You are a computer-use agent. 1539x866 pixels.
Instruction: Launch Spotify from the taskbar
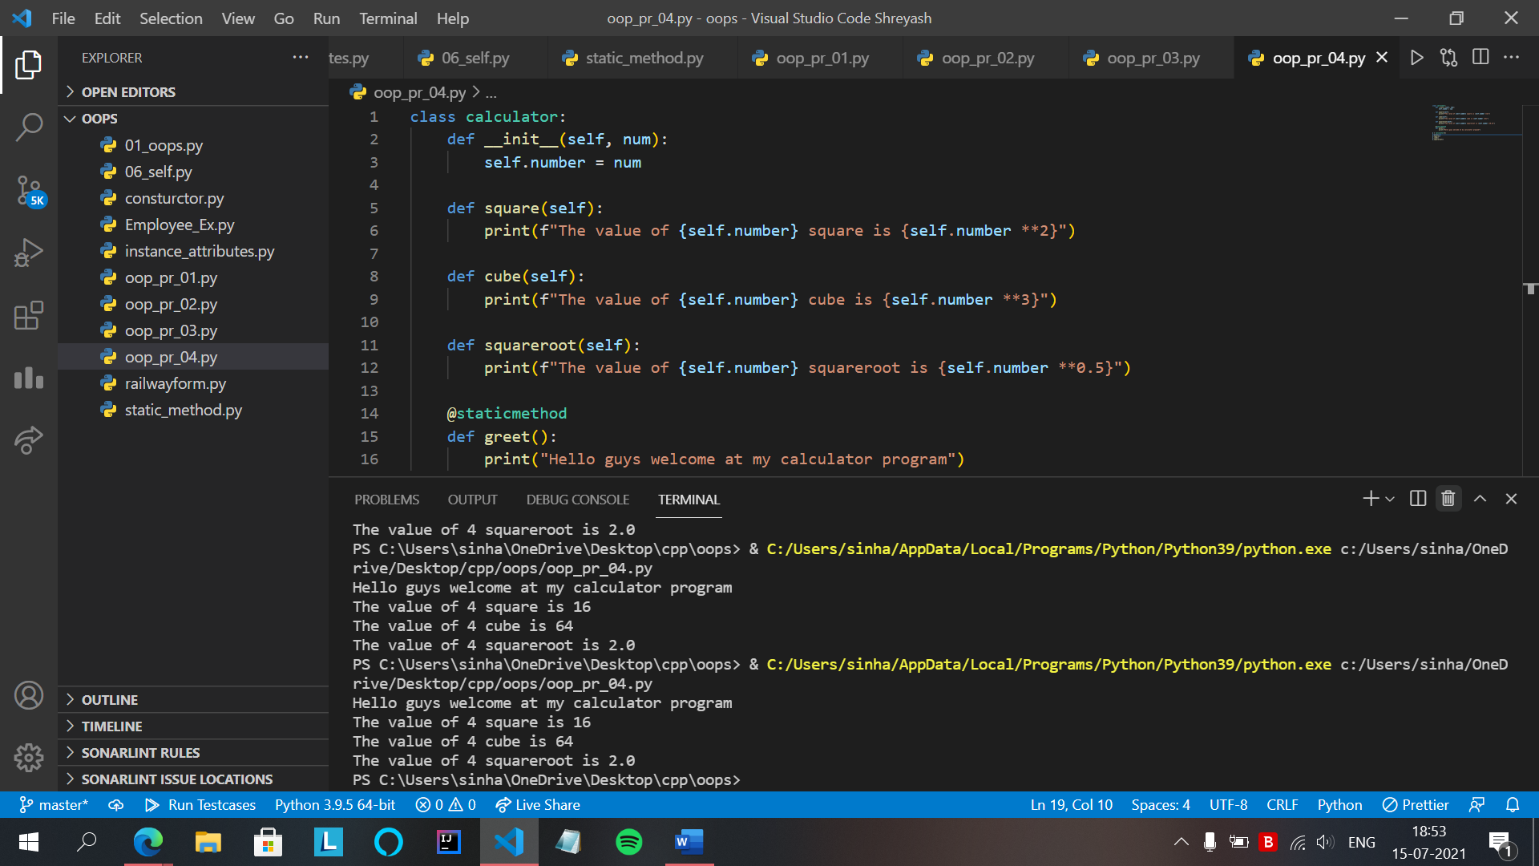(628, 842)
